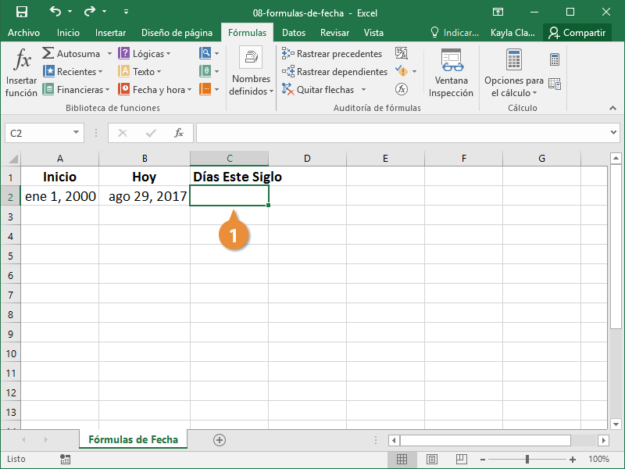Open the Diseño de página tab
Screen dimensions: 625x469
pyautogui.click(x=177, y=33)
